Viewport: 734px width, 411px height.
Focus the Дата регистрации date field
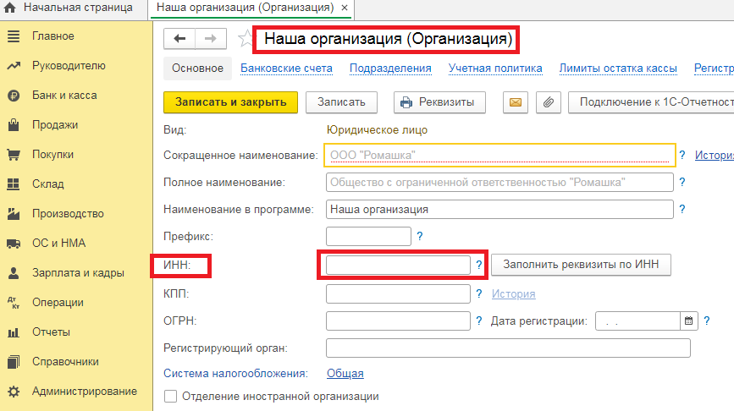(637, 321)
